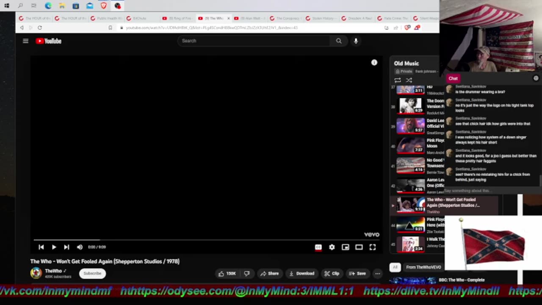The width and height of the screenshot is (542, 305).
Task: Go back in browser history
Action: (x=22, y=28)
